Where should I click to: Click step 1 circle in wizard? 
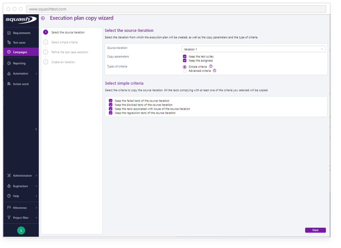coord(46,32)
